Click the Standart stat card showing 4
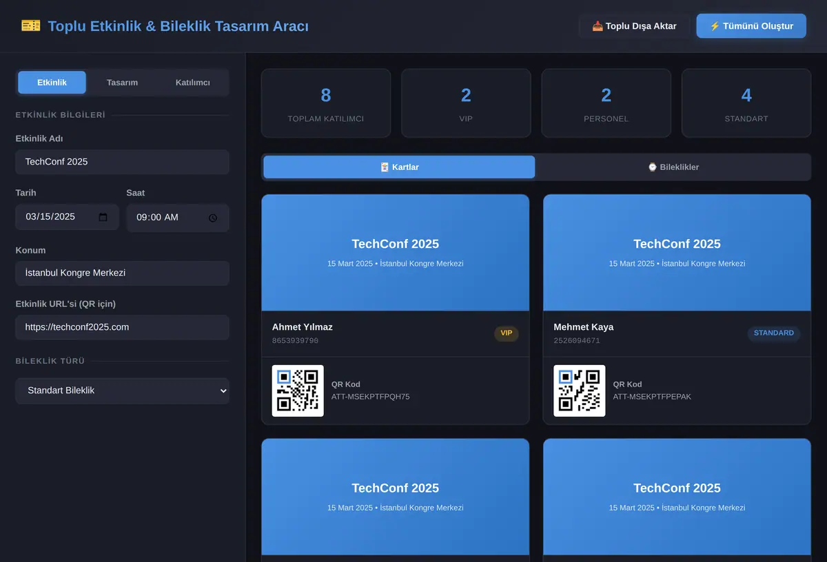 point(746,103)
